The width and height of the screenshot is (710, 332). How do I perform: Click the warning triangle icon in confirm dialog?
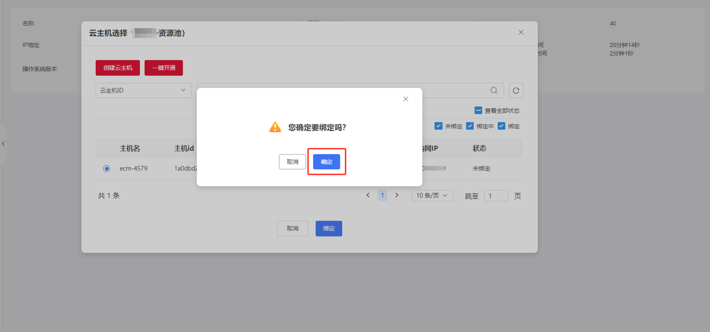pyautogui.click(x=275, y=126)
